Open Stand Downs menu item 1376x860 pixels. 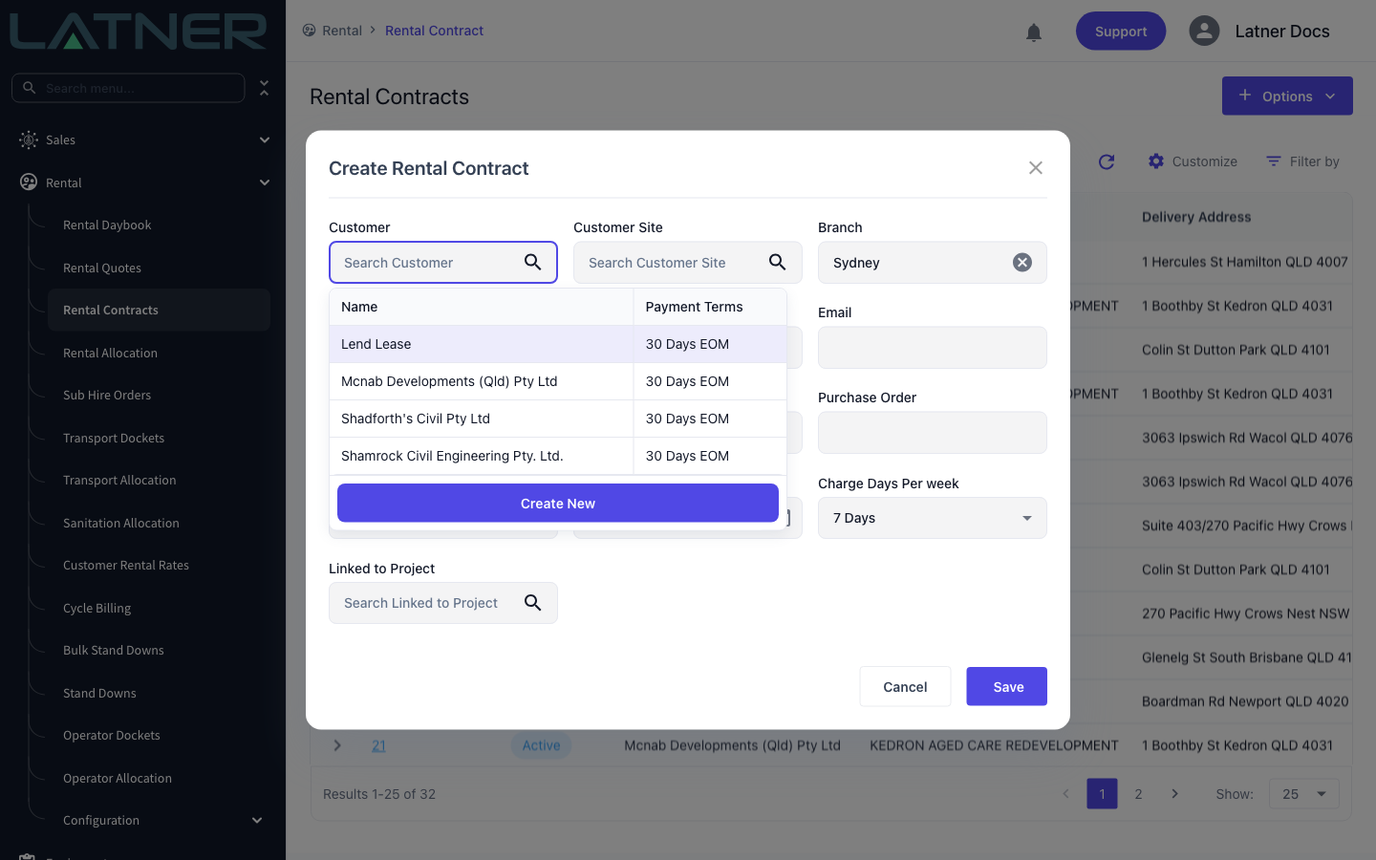coord(99,694)
